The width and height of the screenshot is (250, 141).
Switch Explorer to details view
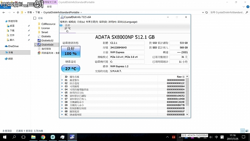click(x=242, y=131)
